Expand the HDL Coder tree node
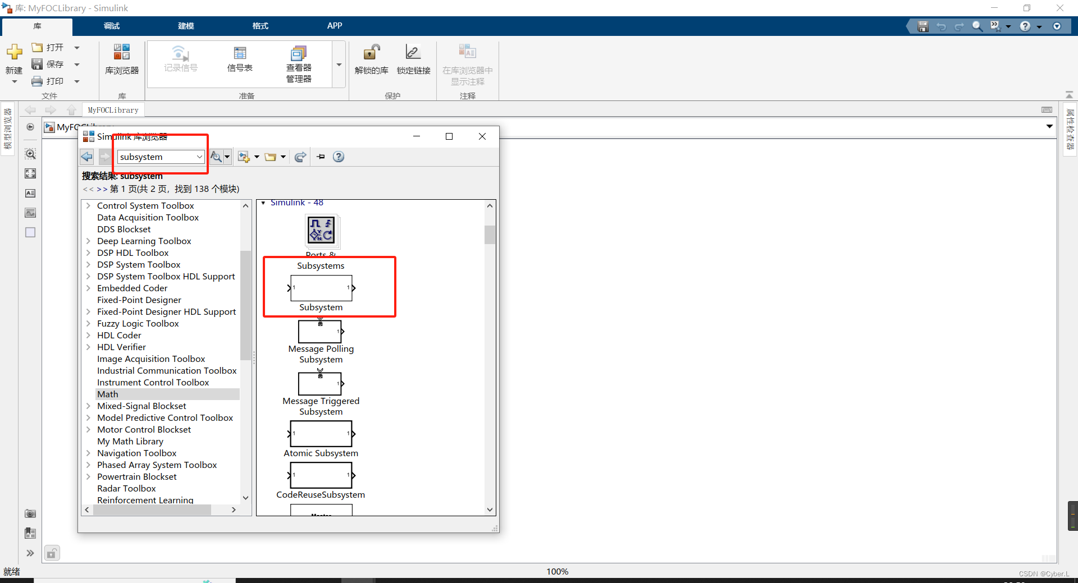The height and width of the screenshot is (583, 1078). click(x=88, y=336)
